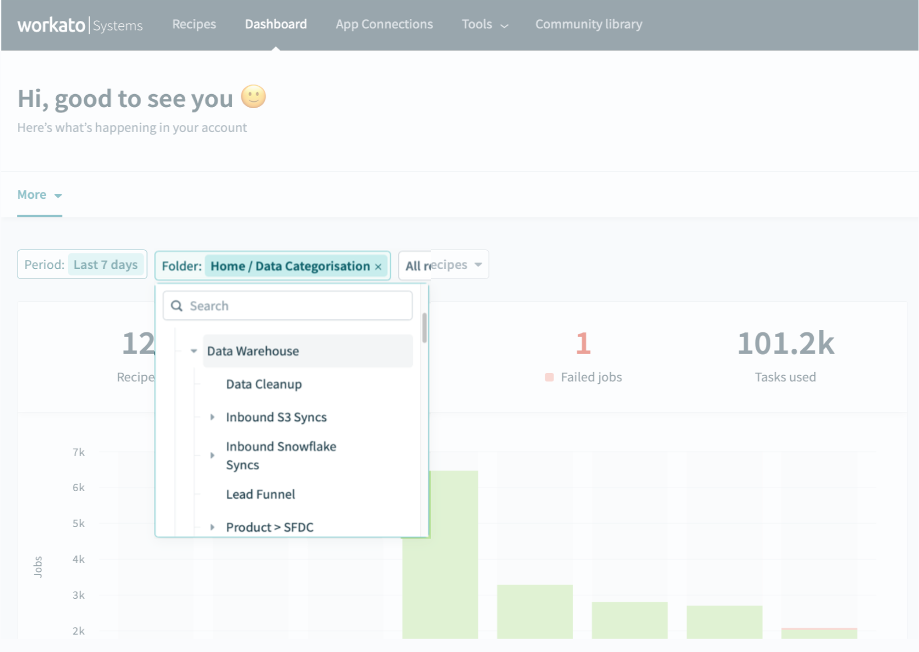Click the Failed jobs label
The image size is (919, 652).
[x=591, y=377]
